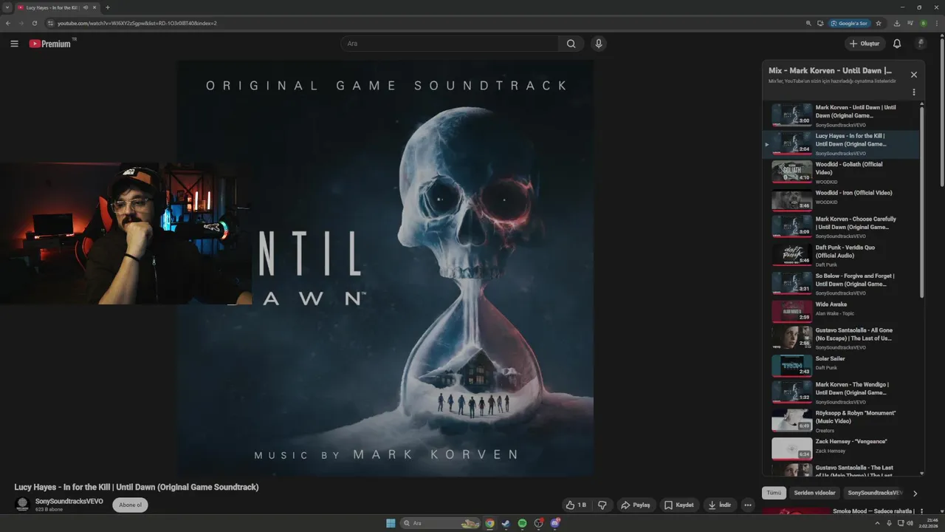This screenshot has height=532, width=945.
Task: Focus the YouTube Ara search field
Action: (x=450, y=44)
